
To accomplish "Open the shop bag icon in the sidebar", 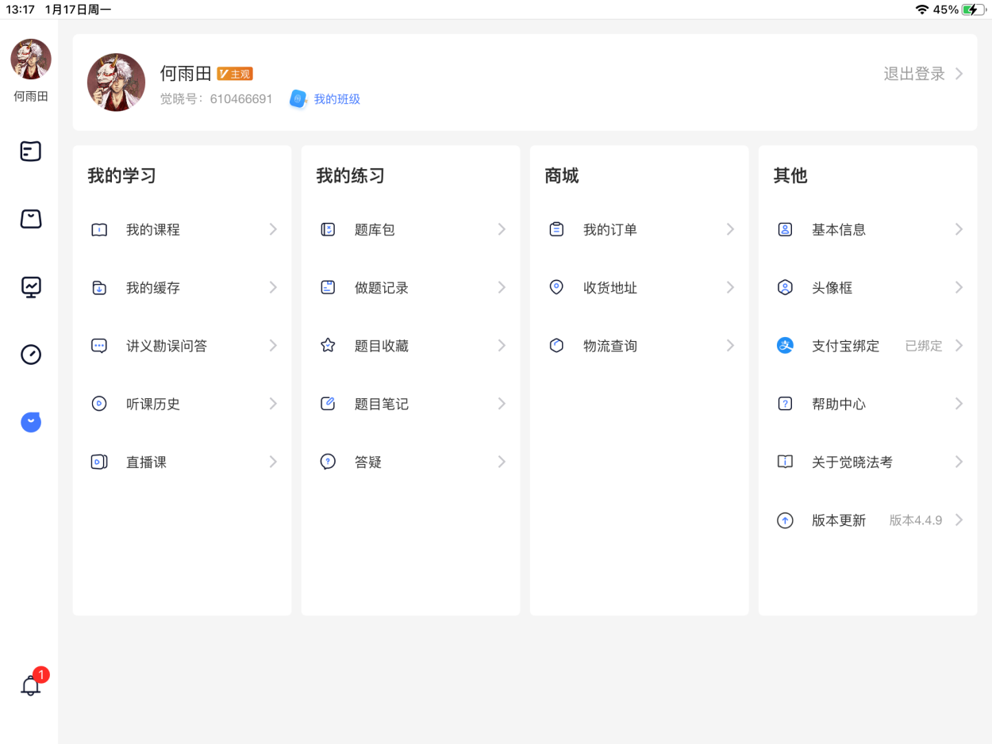I will tap(30, 219).
